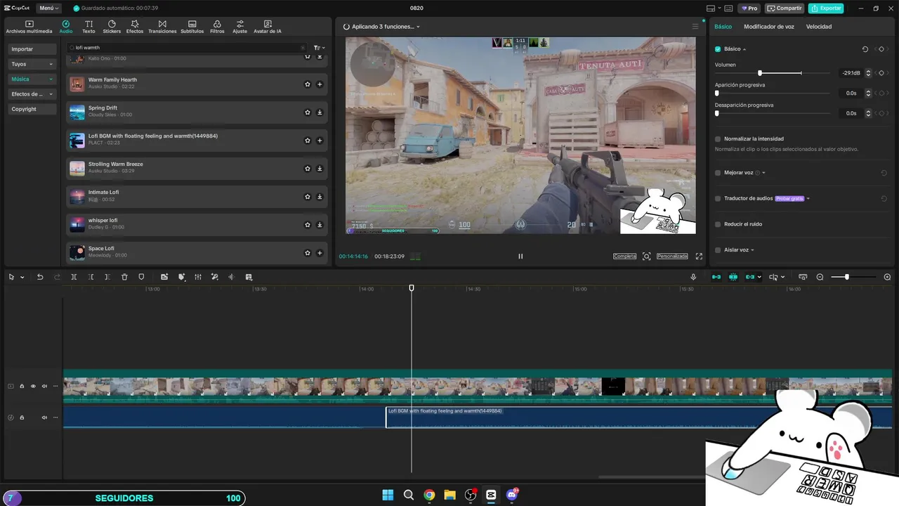Viewport: 899px width, 506px height.
Task: Select the Copyright sidebar item
Action: tap(32, 109)
